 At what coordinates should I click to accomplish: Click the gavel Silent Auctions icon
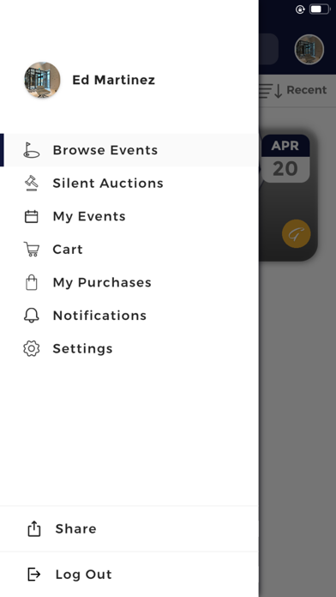pos(32,184)
